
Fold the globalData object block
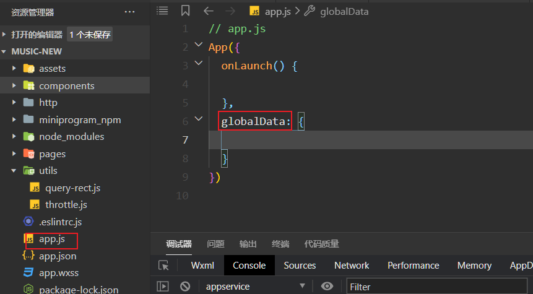tap(198, 119)
